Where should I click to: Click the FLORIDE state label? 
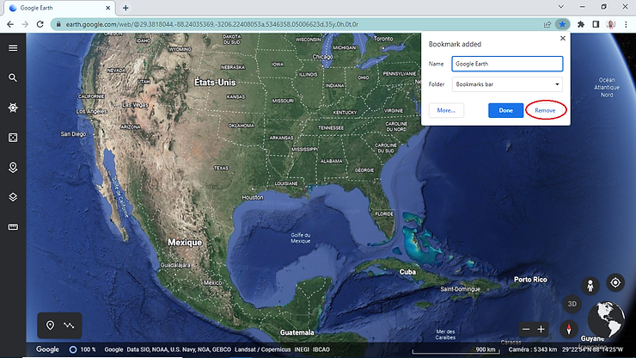click(x=384, y=213)
